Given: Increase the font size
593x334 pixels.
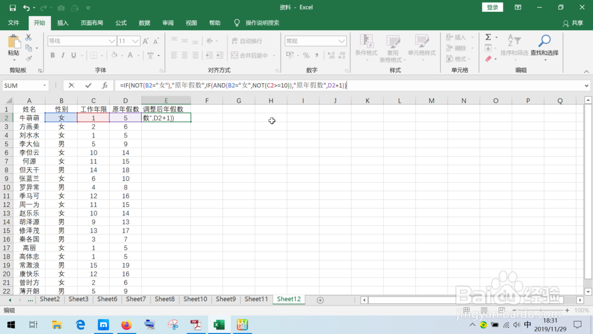Looking at the screenshot, I should 146,41.
